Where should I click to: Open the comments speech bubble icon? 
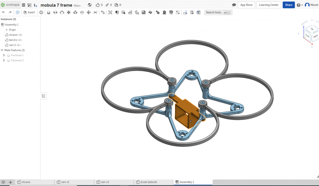pos(234,5)
